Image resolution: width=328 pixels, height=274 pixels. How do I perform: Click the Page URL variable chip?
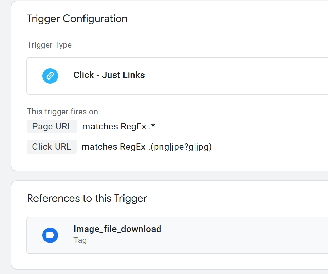52,127
